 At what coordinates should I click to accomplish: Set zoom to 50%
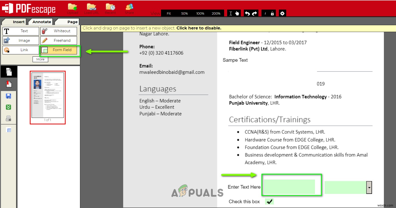coord(184,13)
